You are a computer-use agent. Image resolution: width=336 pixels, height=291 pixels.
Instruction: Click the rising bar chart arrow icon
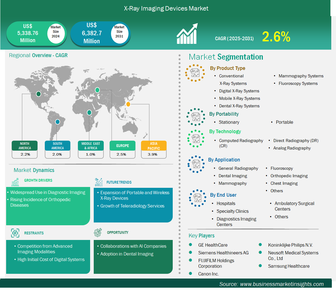click(187, 34)
